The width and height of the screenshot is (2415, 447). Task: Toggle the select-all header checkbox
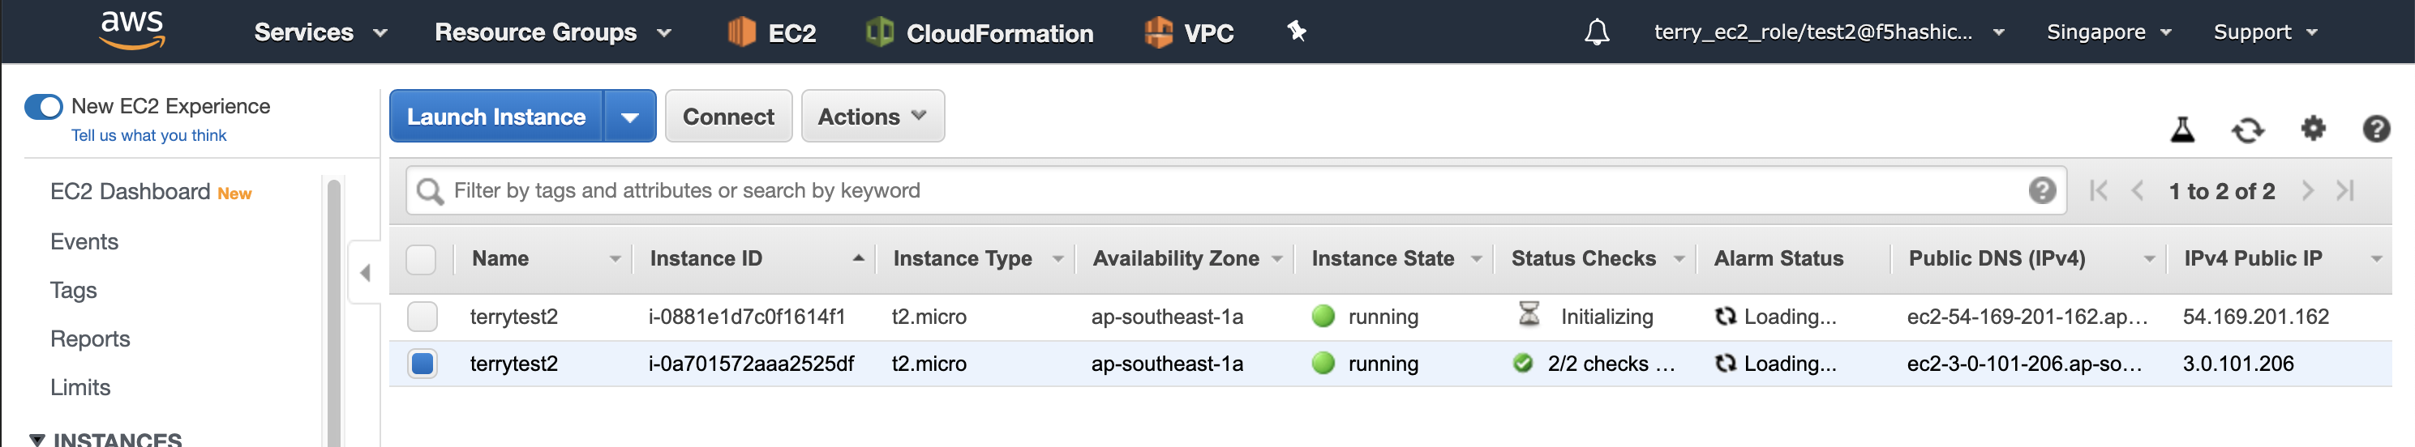(x=421, y=258)
